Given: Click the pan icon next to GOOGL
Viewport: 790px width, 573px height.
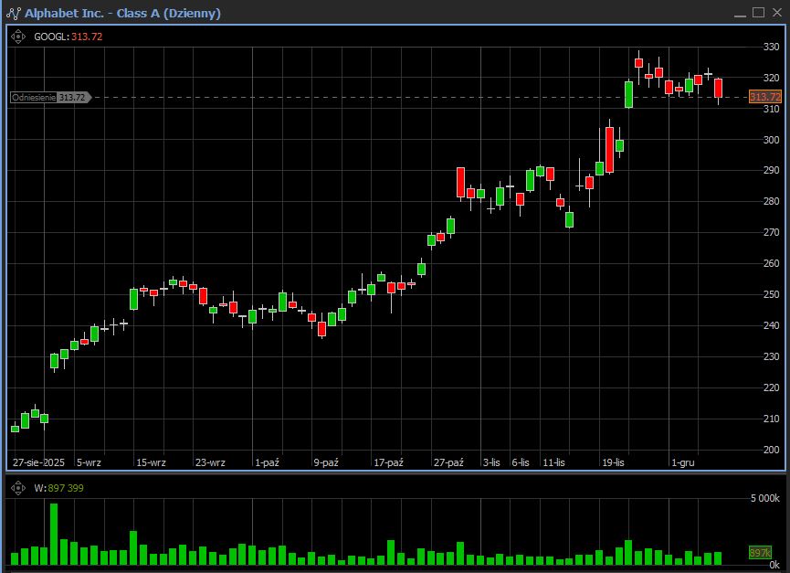Looking at the screenshot, I should [17, 37].
